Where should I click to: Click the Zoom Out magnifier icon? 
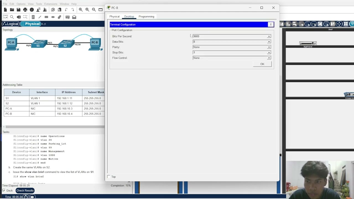[94, 10]
